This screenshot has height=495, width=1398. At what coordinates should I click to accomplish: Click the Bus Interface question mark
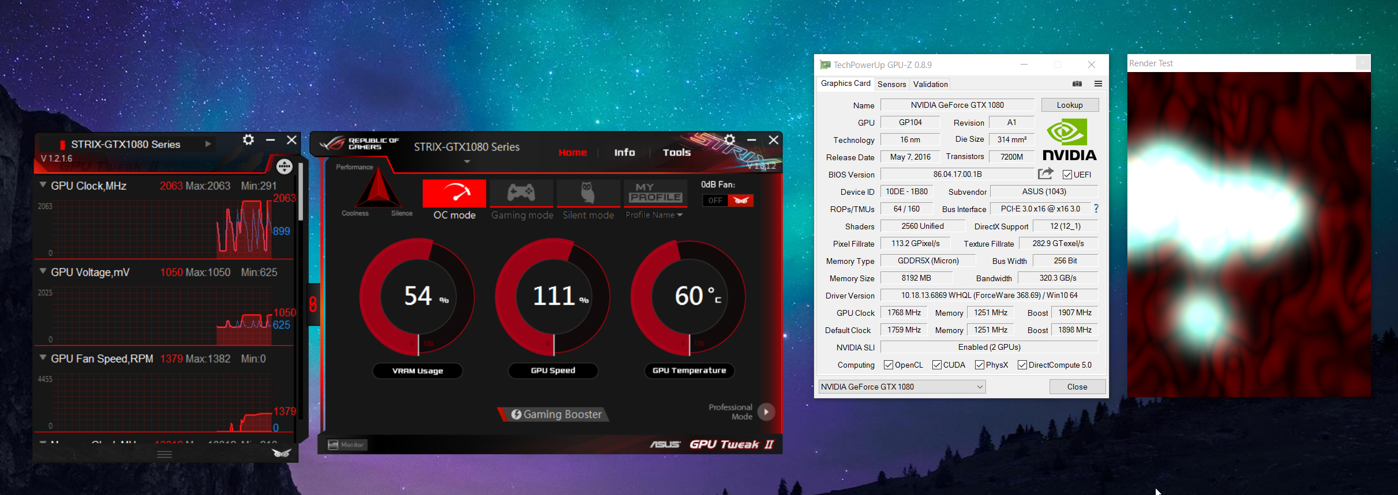(x=1096, y=209)
